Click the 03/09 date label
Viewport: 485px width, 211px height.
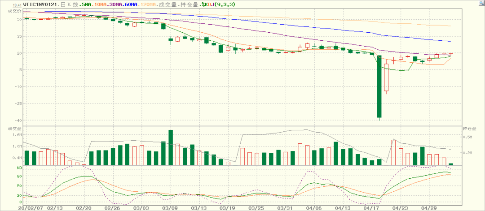click(x=171, y=208)
